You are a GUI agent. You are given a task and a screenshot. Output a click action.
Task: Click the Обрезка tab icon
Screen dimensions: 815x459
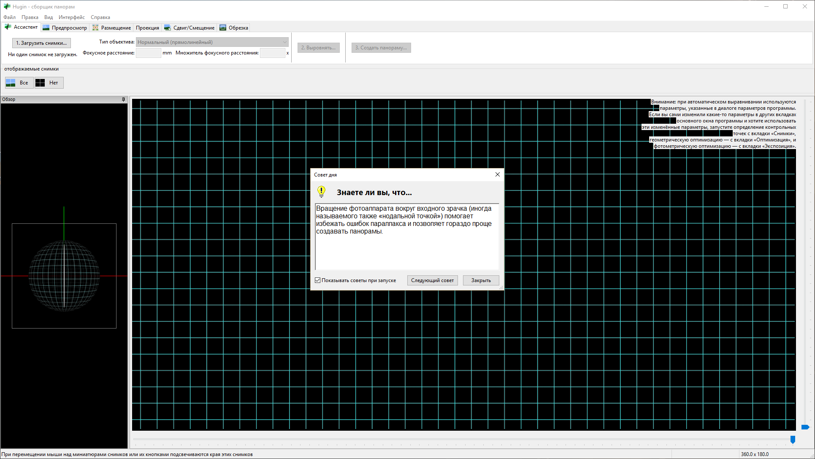[223, 28]
